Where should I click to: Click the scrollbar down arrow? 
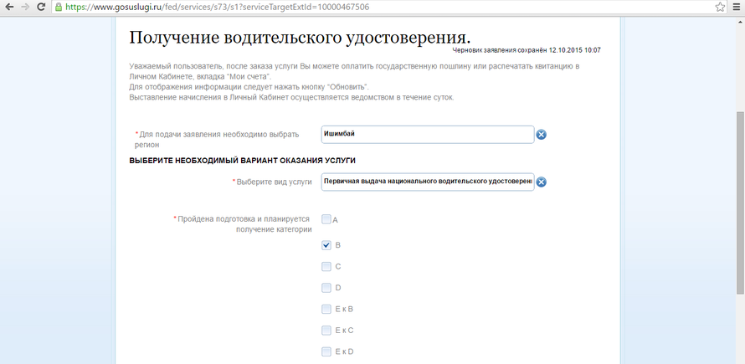(x=739, y=358)
